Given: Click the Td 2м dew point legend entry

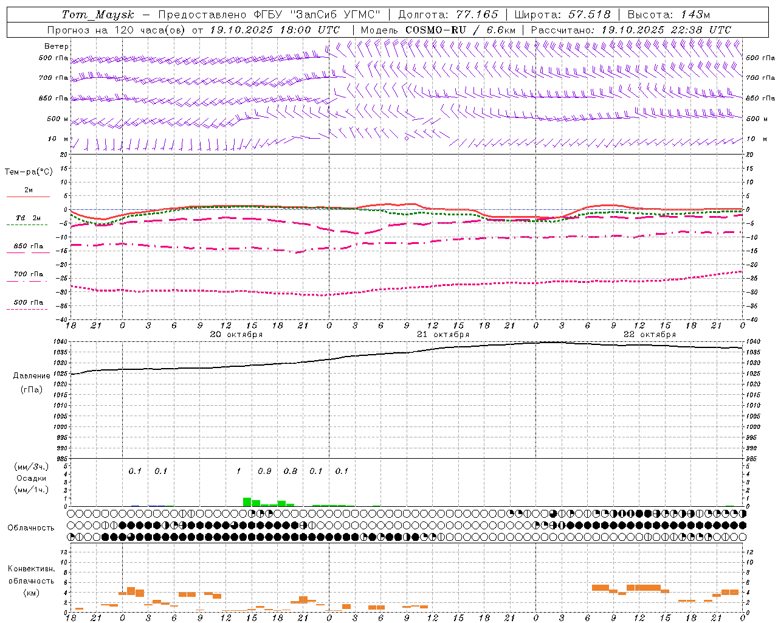Looking at the screenshot, I should coord(28,218).
